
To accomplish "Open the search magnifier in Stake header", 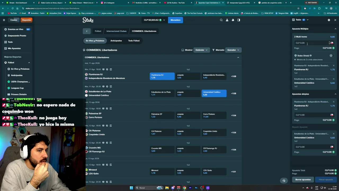I will (x=221, y=20).
